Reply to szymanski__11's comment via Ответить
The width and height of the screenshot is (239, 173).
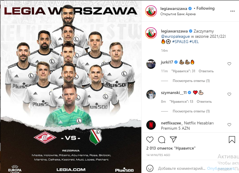(204, 102)
